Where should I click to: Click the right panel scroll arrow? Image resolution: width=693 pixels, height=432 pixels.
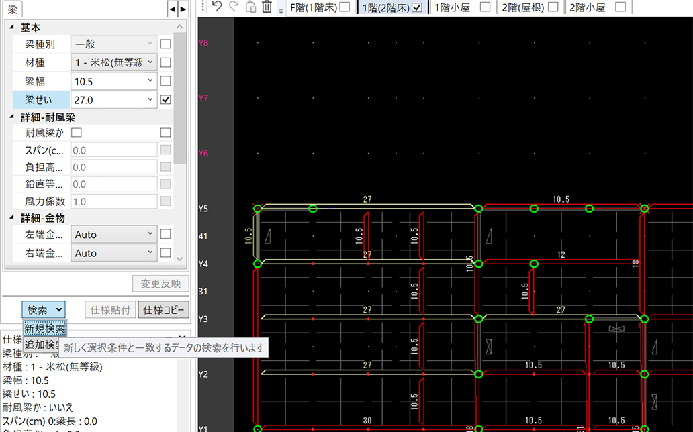[x=183, y=9]
